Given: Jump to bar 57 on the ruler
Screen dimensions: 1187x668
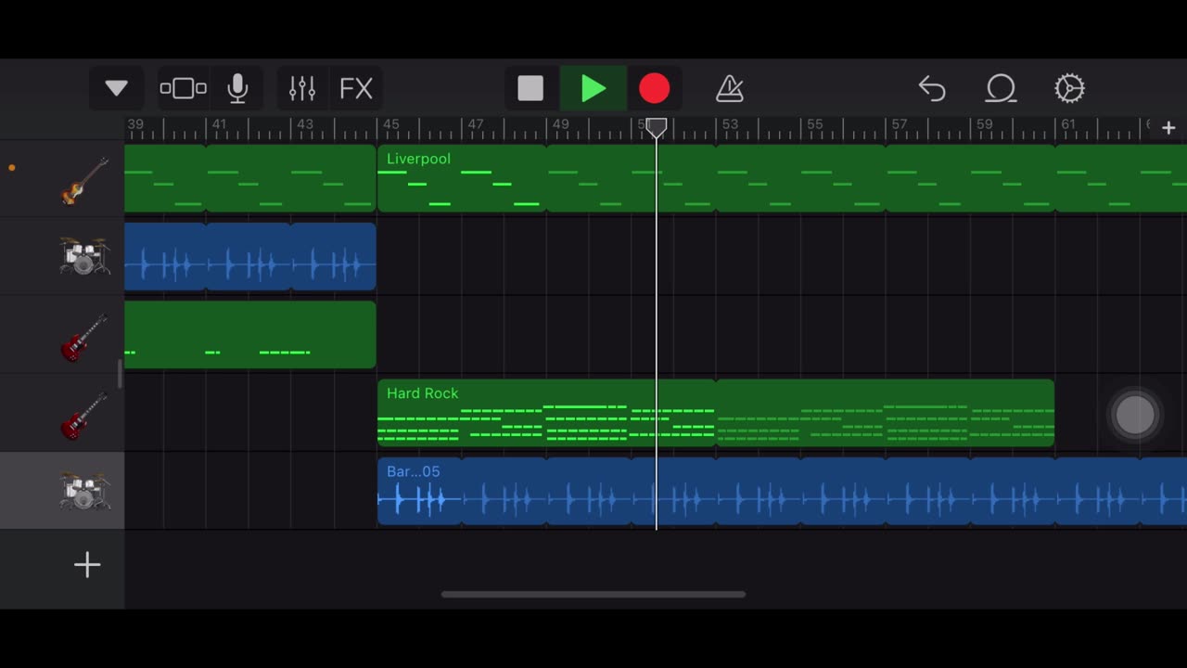Looking at the screenshot, I should (x=899, y=124).
